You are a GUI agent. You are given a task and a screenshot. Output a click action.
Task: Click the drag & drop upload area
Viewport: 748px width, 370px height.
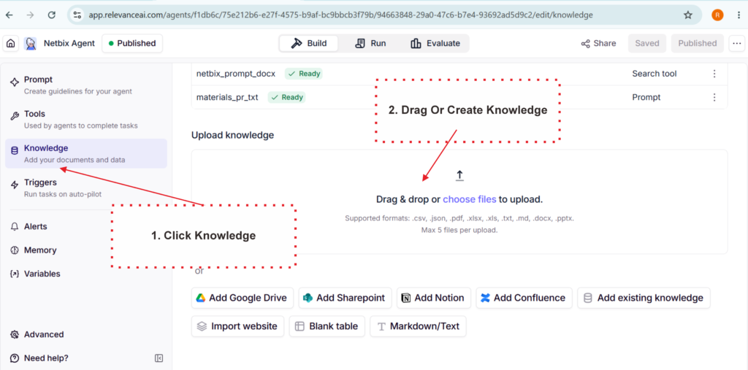(x=459, y=201)
